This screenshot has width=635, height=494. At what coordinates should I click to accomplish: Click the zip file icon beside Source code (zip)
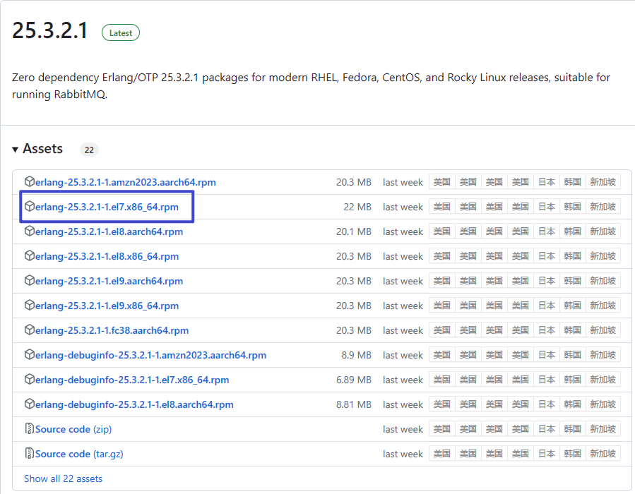point(30,429)
